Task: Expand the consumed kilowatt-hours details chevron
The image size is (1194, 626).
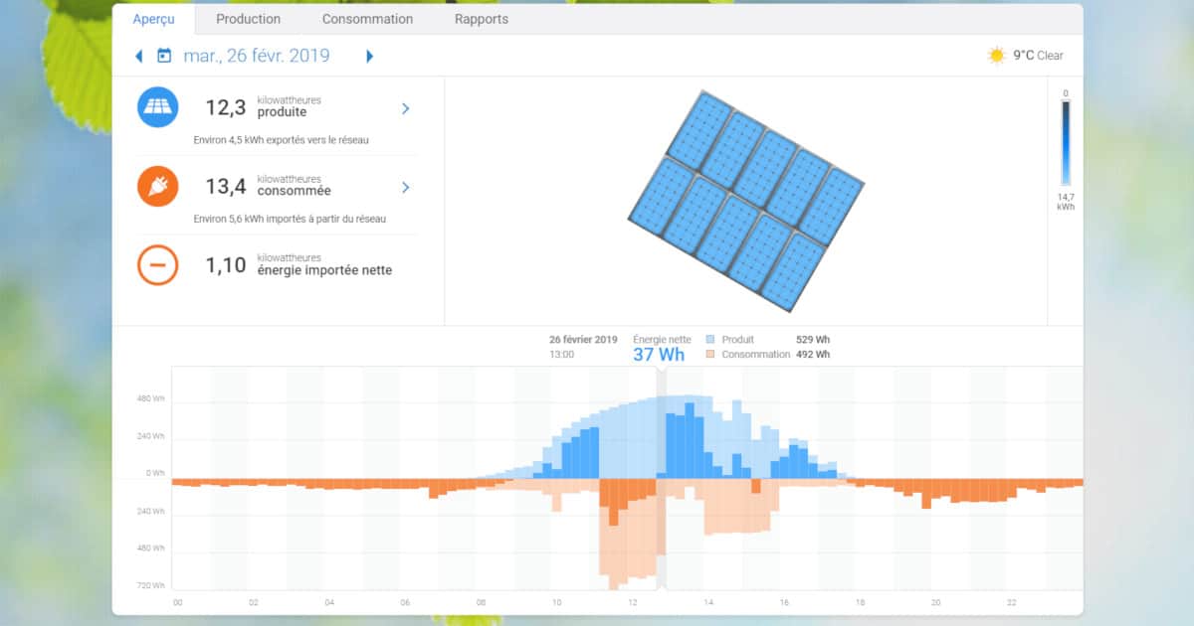Action: pyautogui.click(x=405, y=187)
